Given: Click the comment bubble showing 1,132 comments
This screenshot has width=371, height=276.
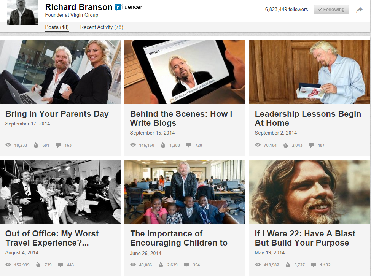Looking at the screenshot, I should [x=314, y=265].
